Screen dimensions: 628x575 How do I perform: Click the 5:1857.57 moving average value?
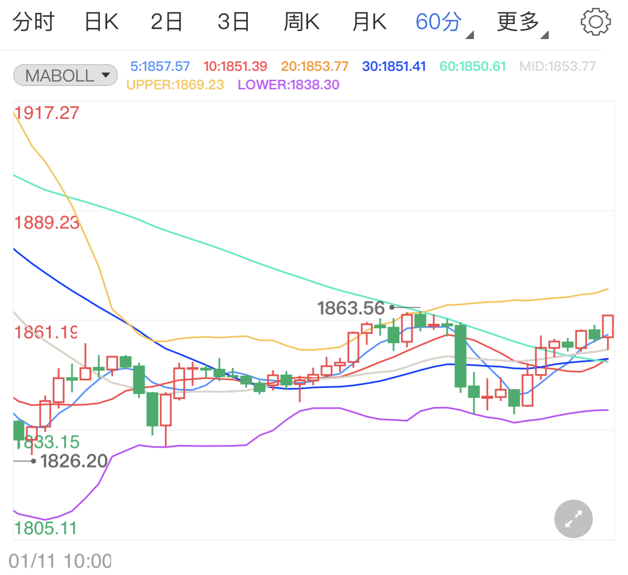tap(160, 66)
